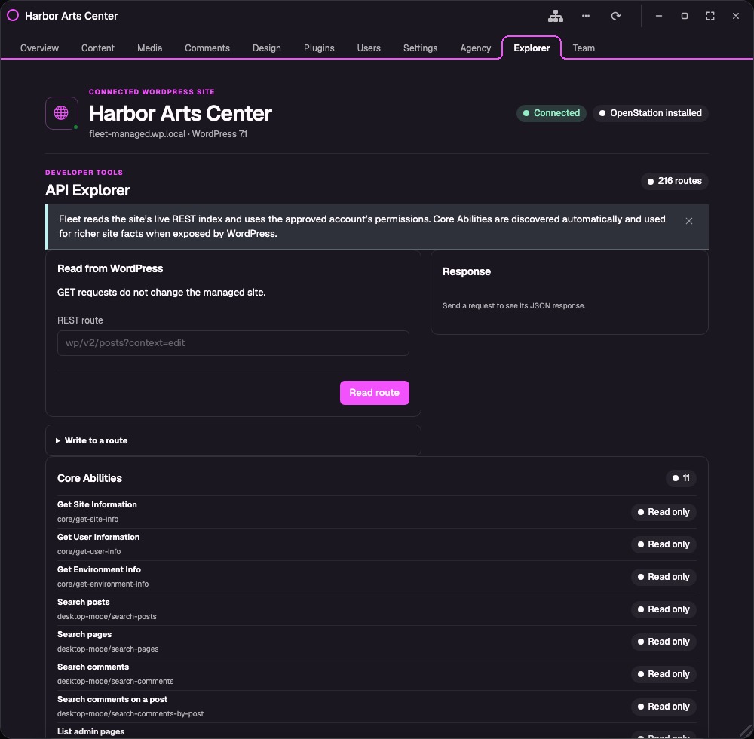
Task: Click the Core Abilities count badge 11
Action: (681, 478)
